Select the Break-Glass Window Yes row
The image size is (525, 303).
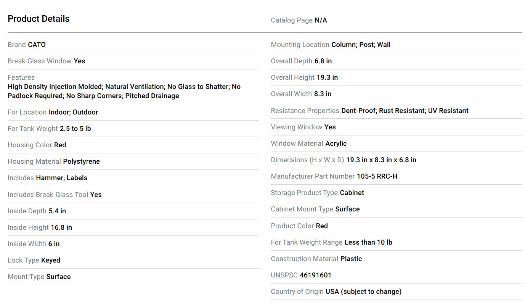[133, 61]
